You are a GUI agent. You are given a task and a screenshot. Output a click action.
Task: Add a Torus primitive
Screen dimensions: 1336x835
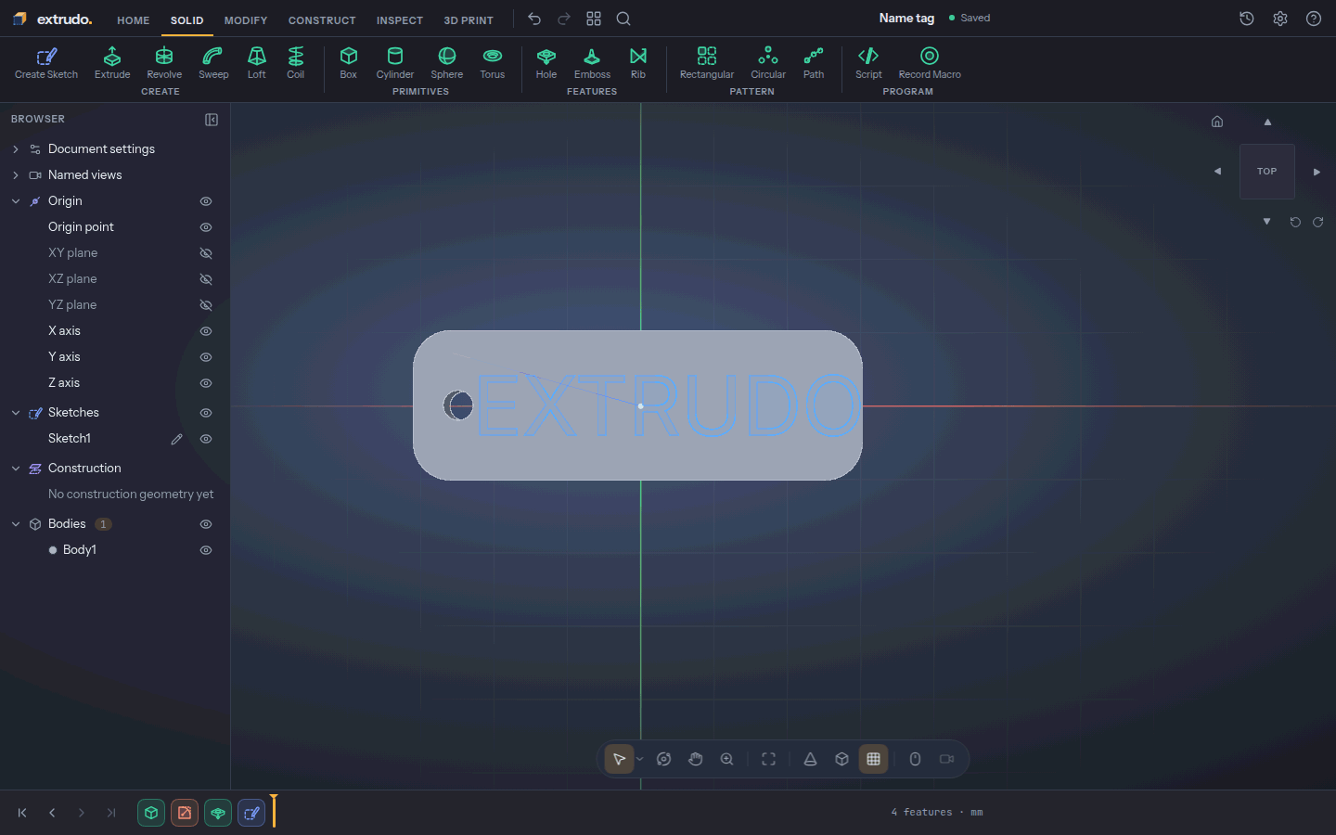(493, 63)
